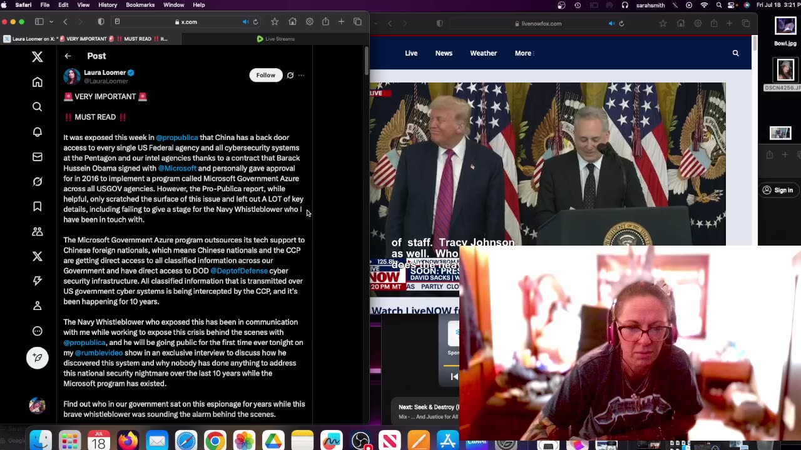801x450 pixels.
Task: Open Safari History menu
Action: click(x=108, y=5)
